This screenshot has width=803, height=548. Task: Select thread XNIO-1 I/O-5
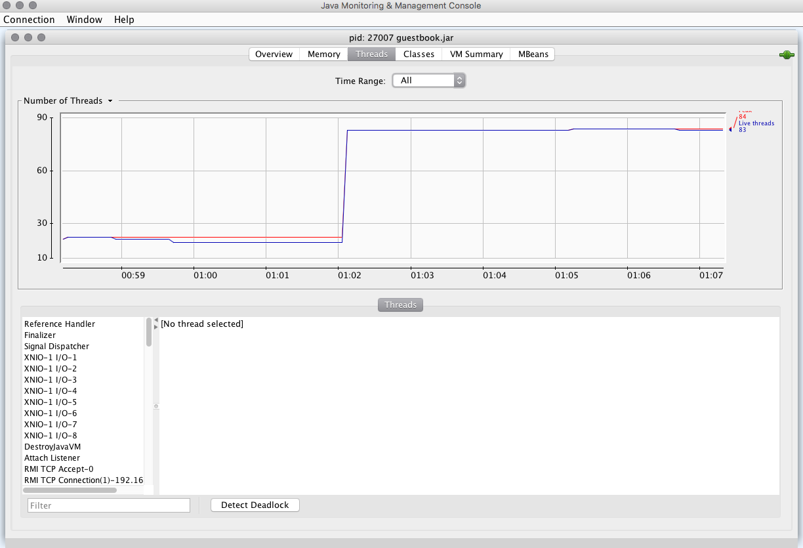tap(83, 402)
